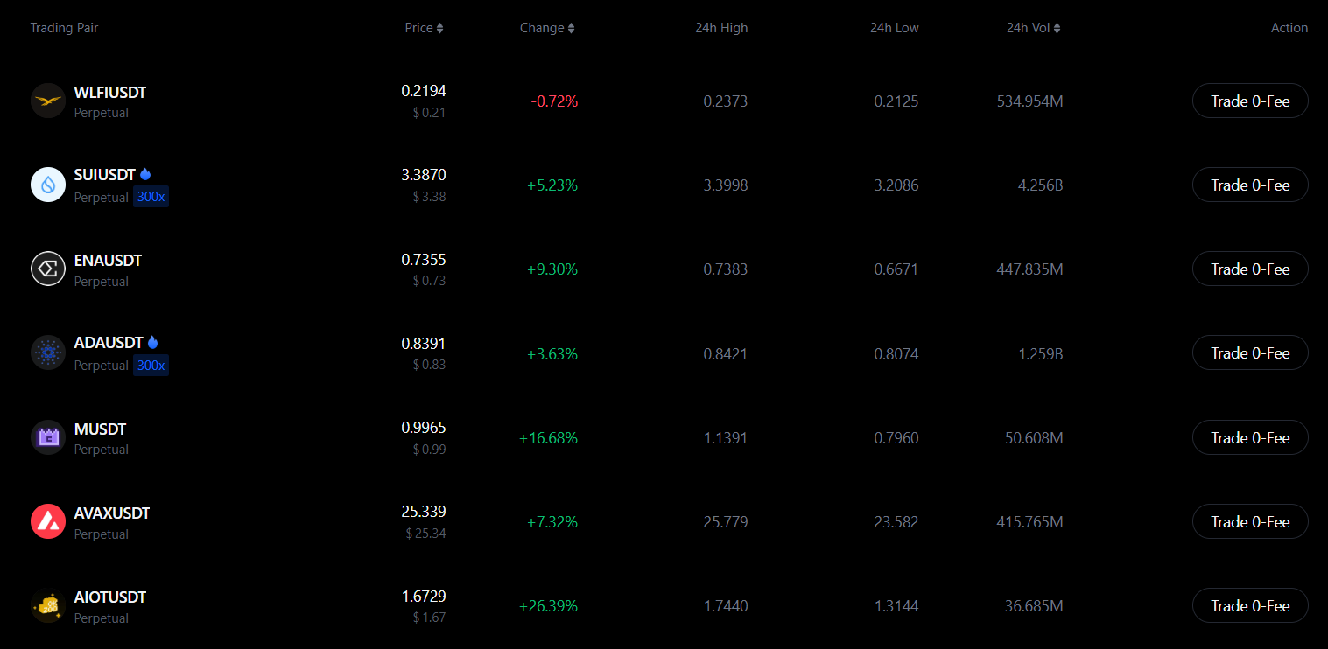1328x649 pixels.
Task: Open the MUSDT trading pair name
Action: [x=101, y=429]
